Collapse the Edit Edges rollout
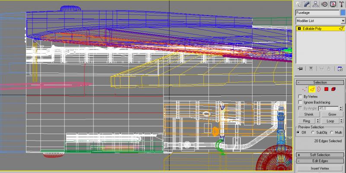 pyautogui.click(x=320, y=161)
